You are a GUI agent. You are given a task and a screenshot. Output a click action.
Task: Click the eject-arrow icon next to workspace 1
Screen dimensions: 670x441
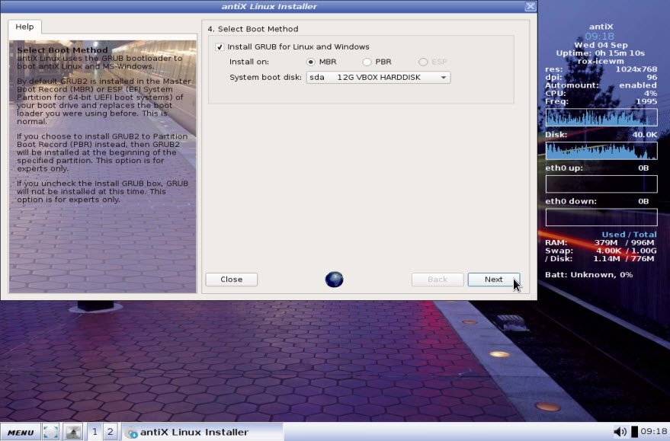[x=72, y=432]
